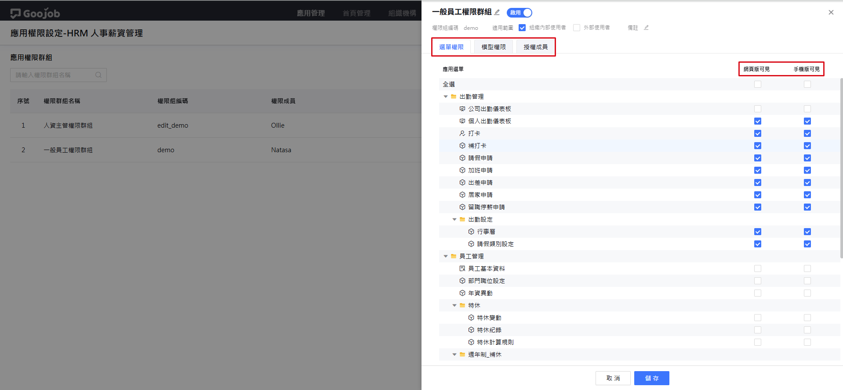Collapse the 出勤設定 subfolder arrow
This screenshot has width=843, height=390.
pyautogui.click(x=454, y=219)
